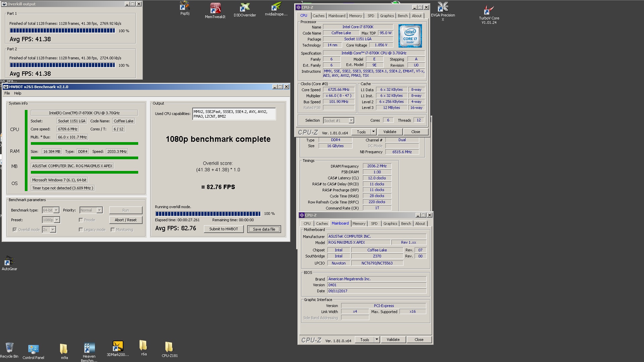Click the upper CPU-Z window title icon
The image size is (644, 362).
(x=299, y=7)
